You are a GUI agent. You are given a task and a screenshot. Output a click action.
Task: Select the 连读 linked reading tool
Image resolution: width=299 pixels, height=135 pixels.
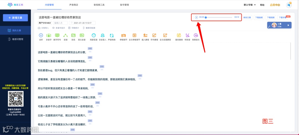pyautogui.click(x=65, y=35)
